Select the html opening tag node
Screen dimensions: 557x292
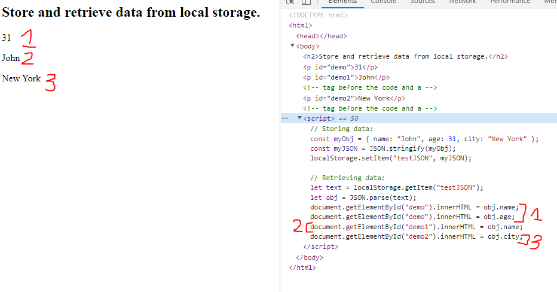[299, 26]
